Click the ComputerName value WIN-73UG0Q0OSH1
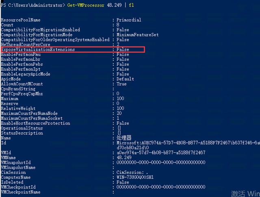The width and height of the screenshot is (260, 197). (x=136, y=177)
